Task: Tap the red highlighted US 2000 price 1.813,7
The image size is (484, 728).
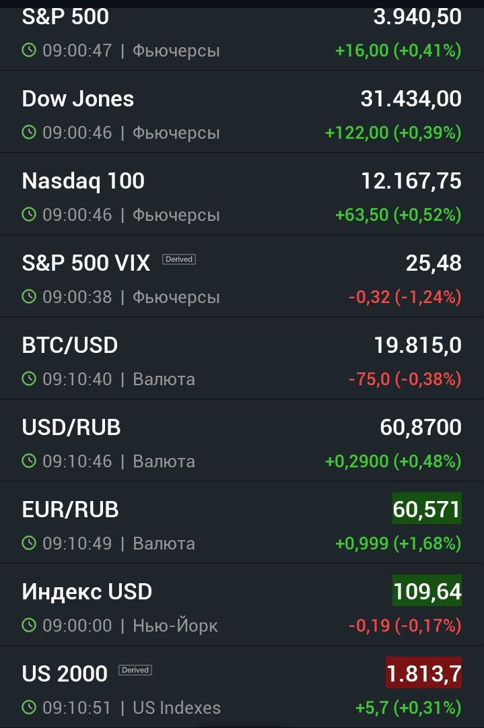Action: [423, 673]
